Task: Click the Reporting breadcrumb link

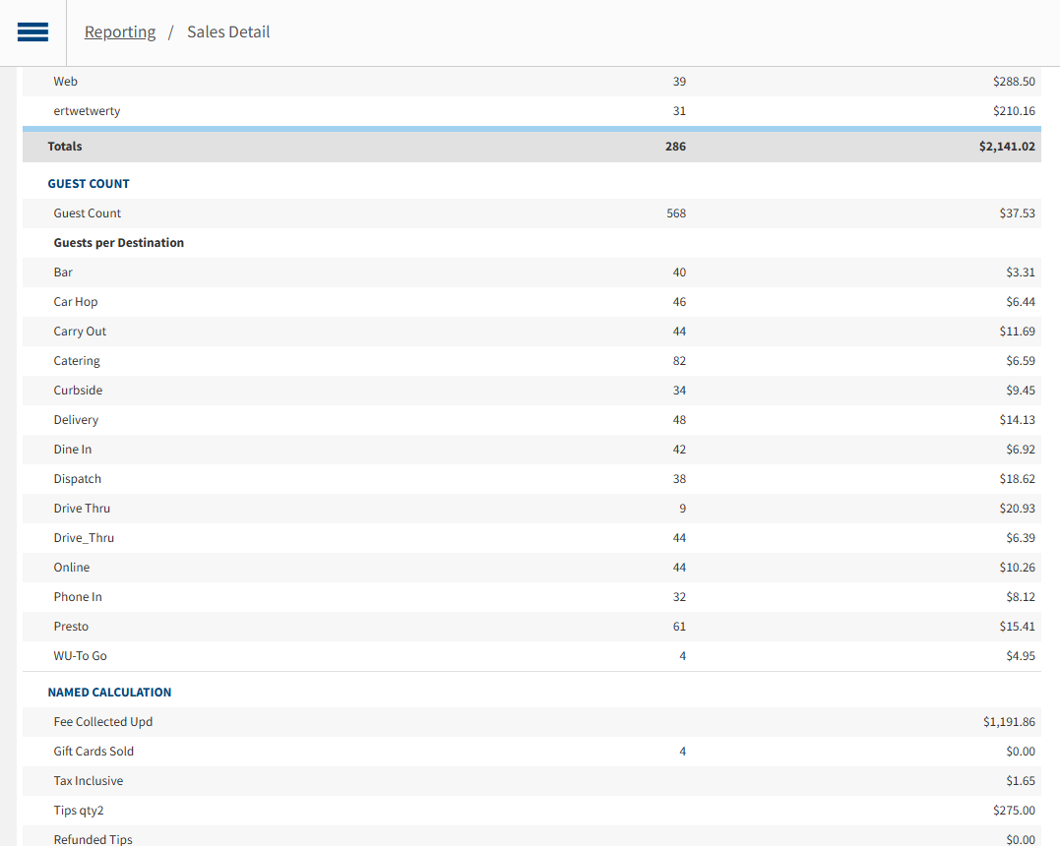Action: (x=120, y=31)
